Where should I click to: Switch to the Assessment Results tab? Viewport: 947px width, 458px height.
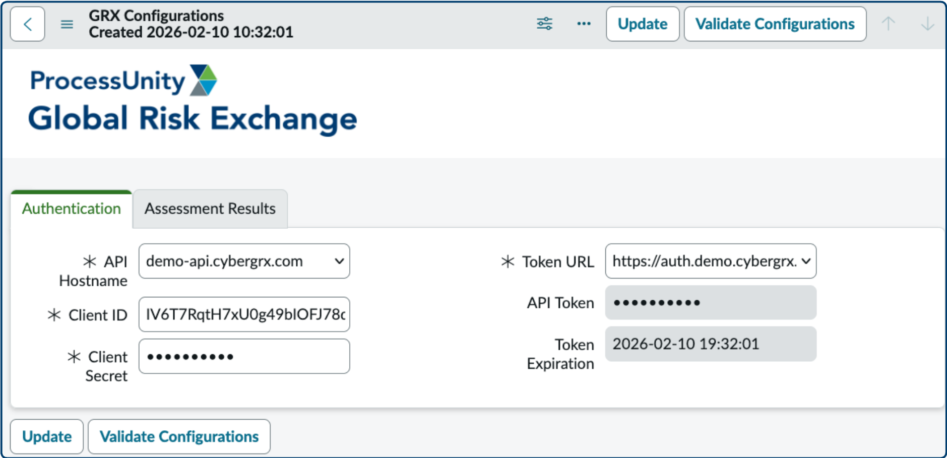[x=210, y=209]
